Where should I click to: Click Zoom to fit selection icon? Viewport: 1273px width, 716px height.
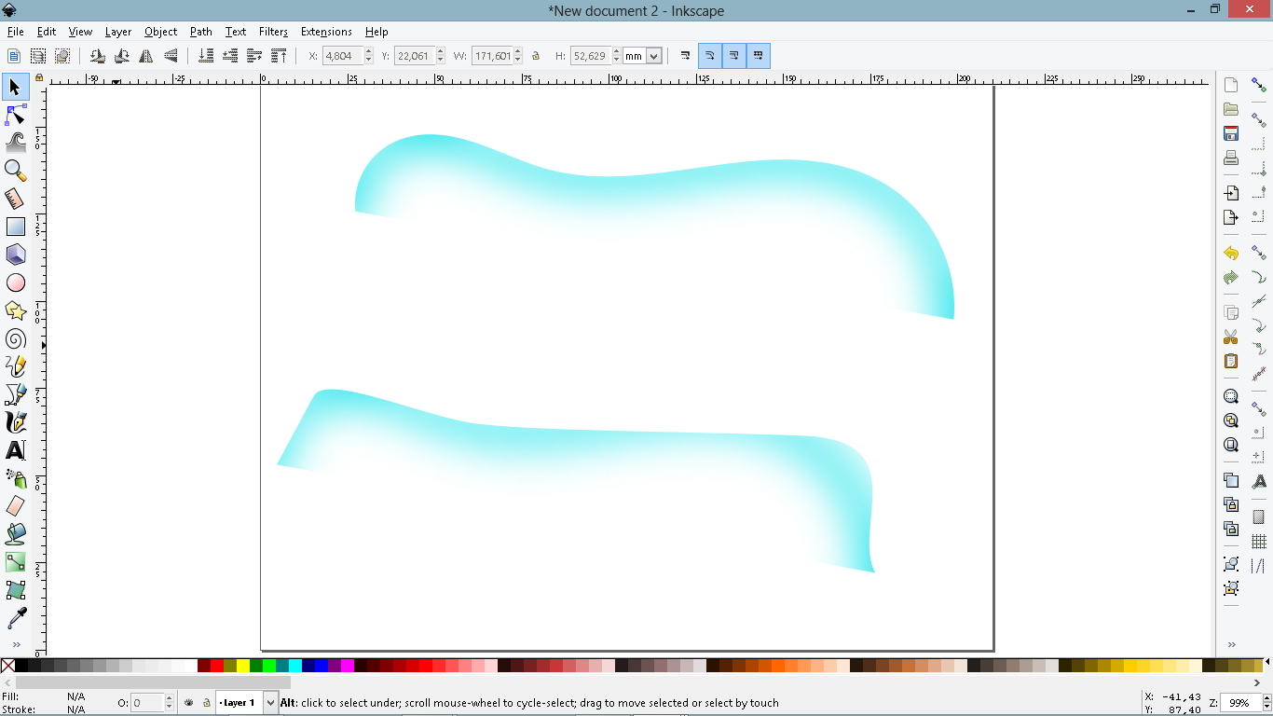1231,396
